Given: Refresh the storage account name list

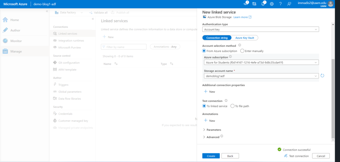Looking at the screenshot, I should tap(322, 76).
